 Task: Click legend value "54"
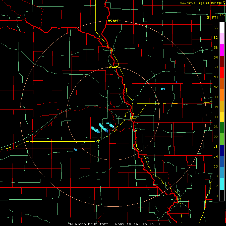(x=216, y=57)
